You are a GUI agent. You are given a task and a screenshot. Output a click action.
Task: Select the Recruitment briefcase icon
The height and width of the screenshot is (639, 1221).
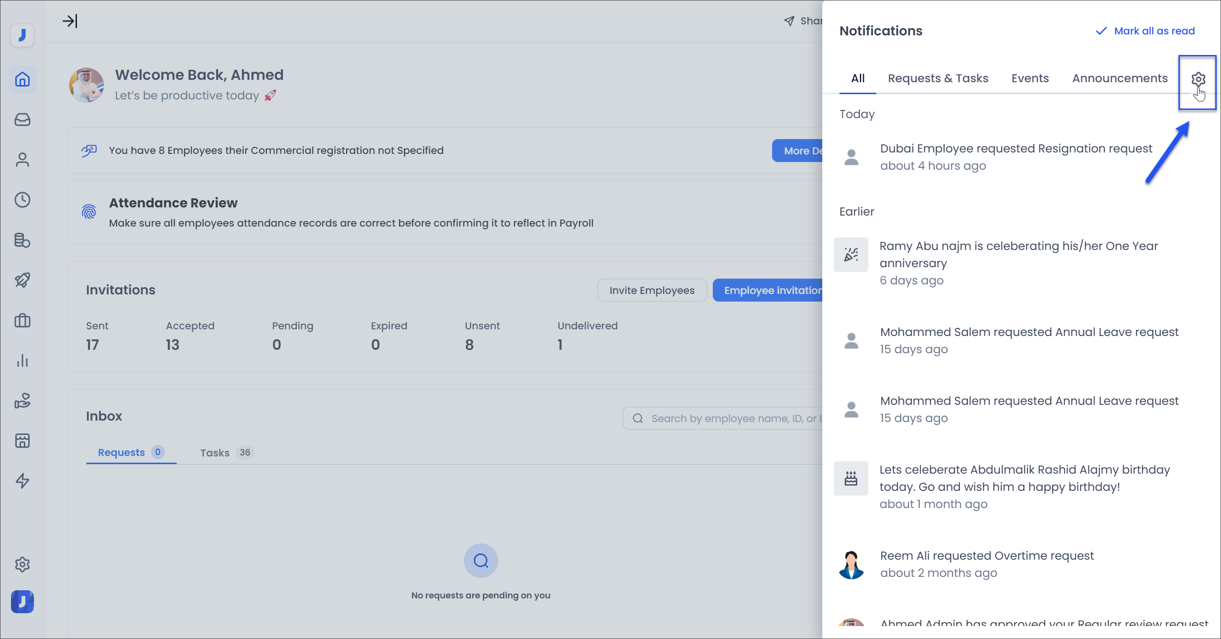click(x=22, y=320)
